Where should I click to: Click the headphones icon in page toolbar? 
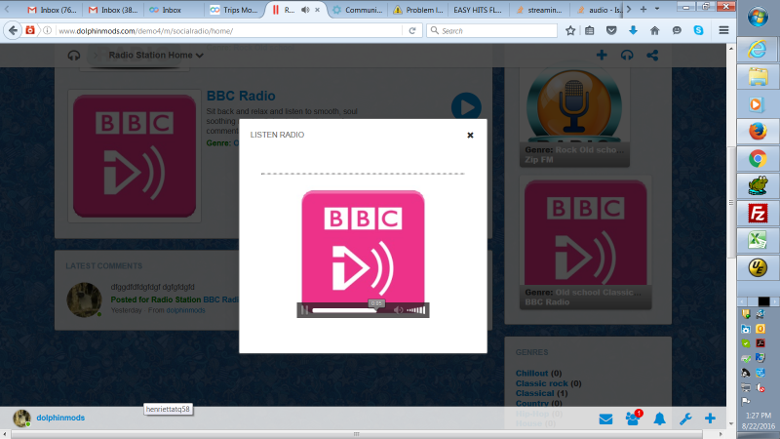click(627, 55)
